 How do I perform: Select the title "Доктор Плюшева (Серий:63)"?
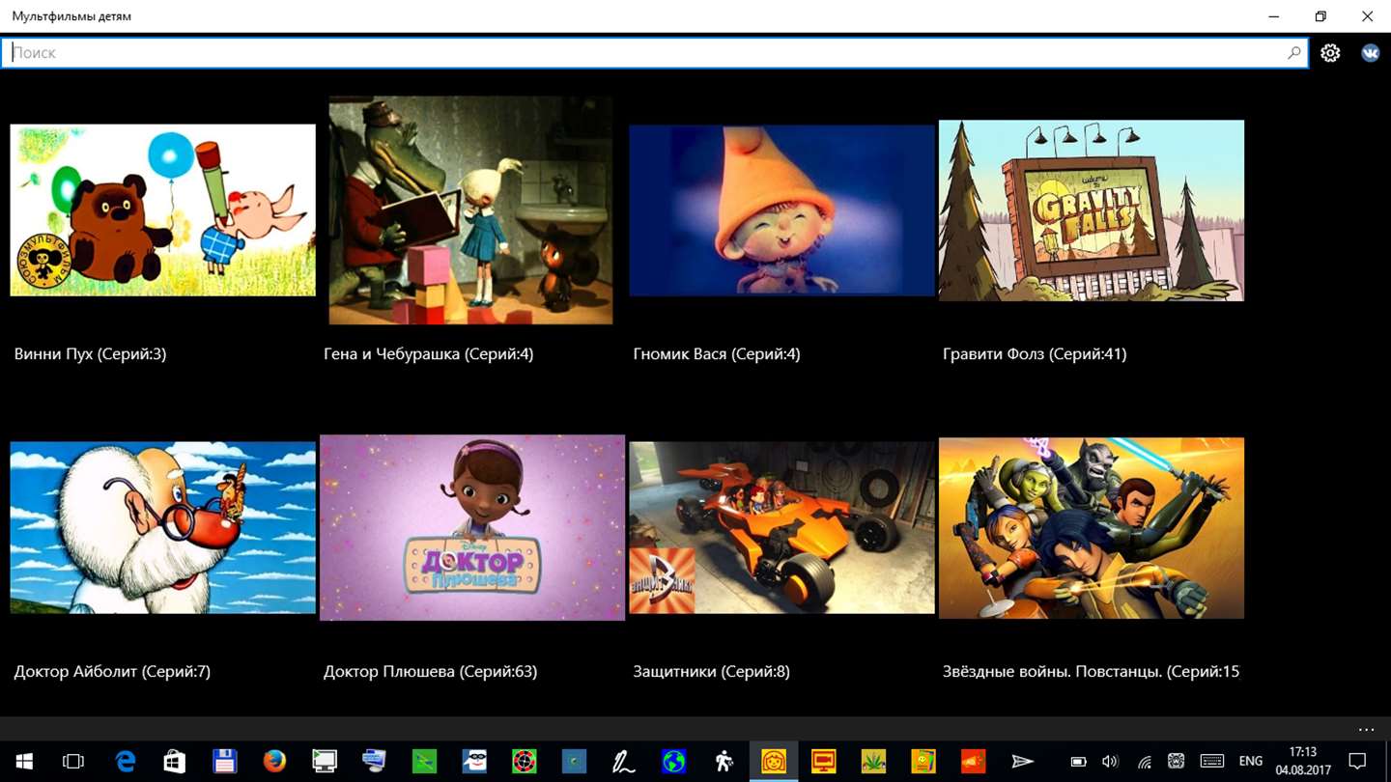point(430,672)
